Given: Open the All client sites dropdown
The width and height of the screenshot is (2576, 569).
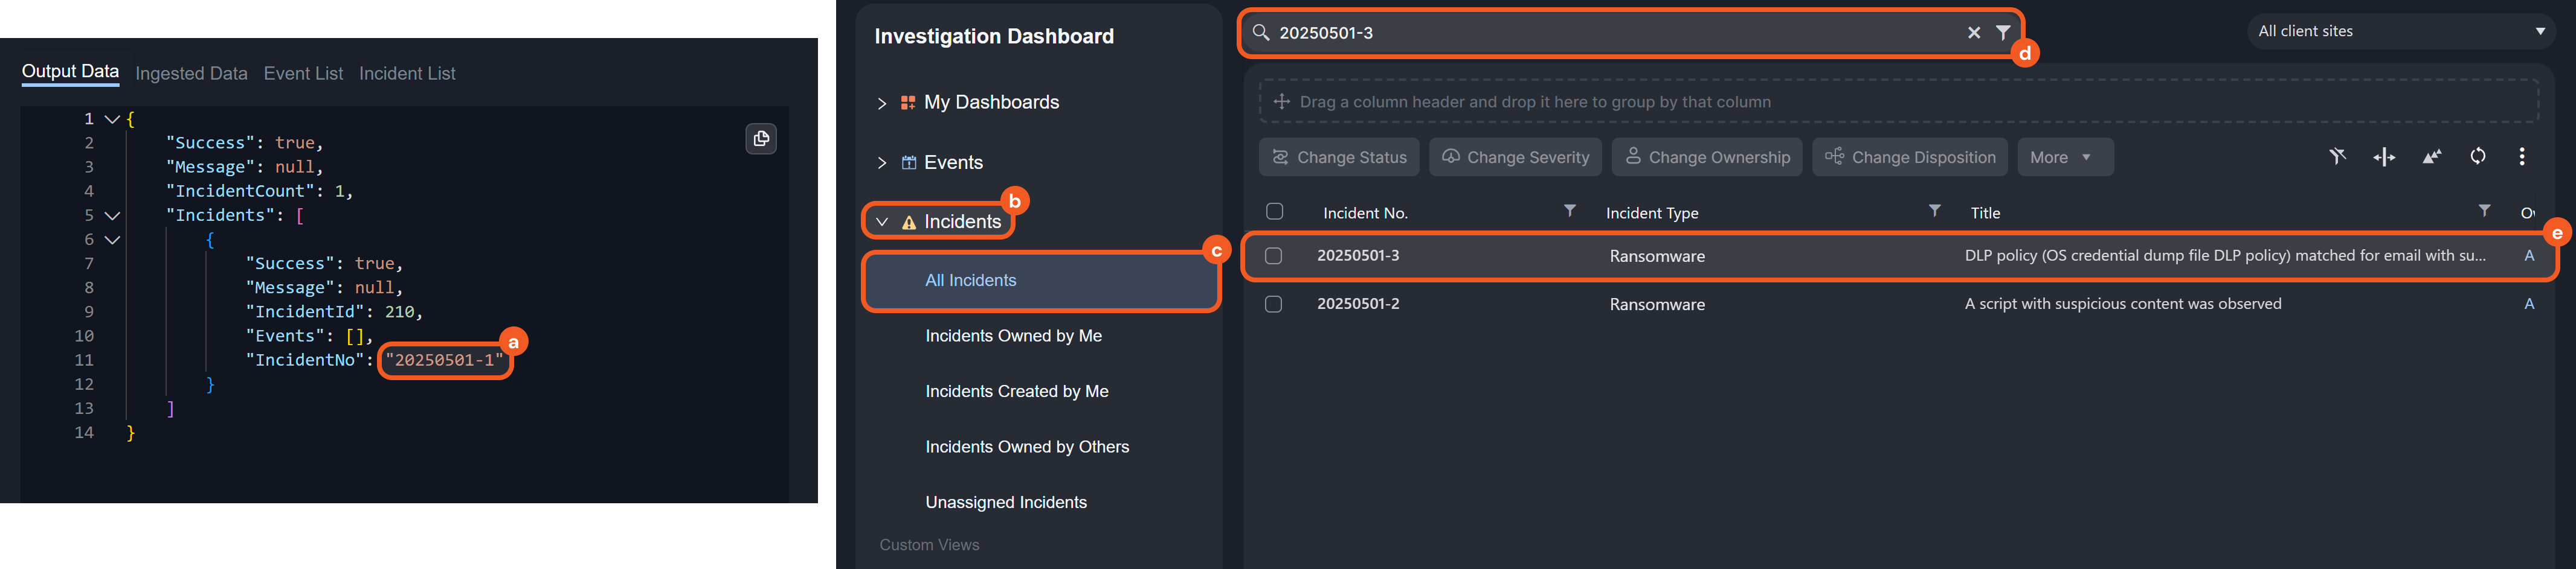Looking at the screenshot, I should click(2400, 31).
